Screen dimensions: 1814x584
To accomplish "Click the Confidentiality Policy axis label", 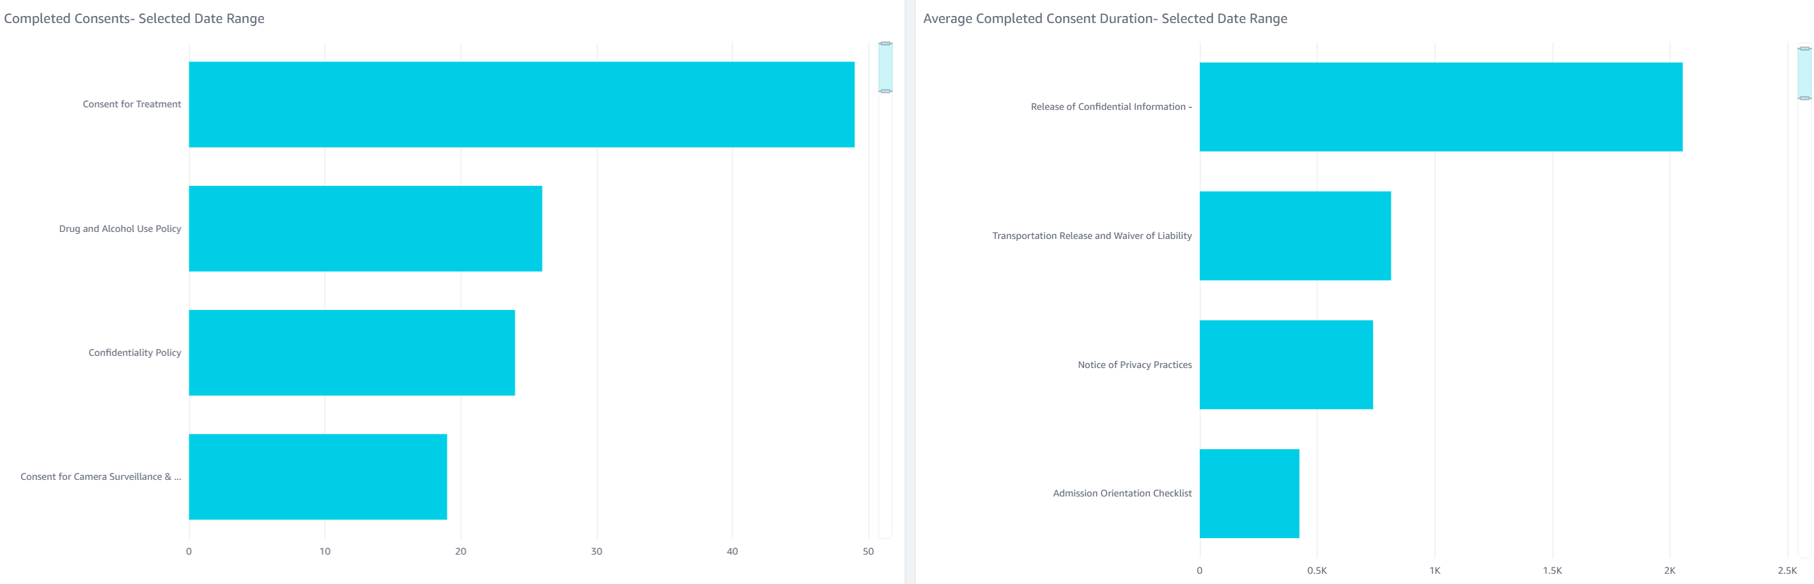I will (x=134, y=353).
